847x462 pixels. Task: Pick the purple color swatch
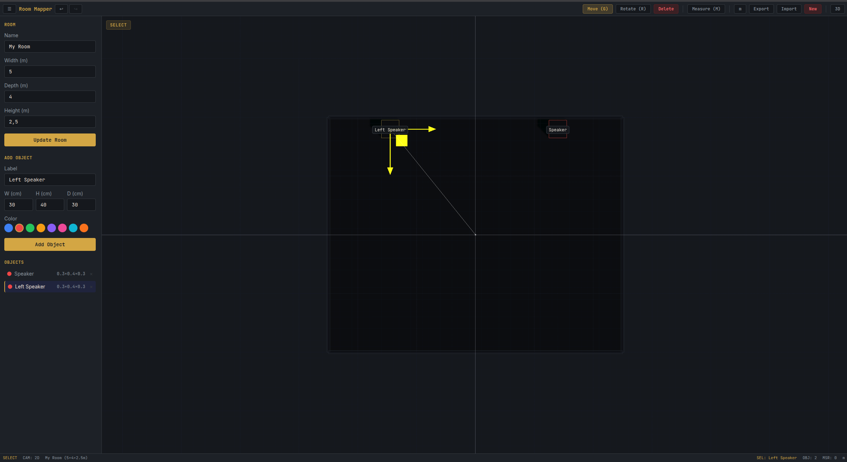pos(52,228)
